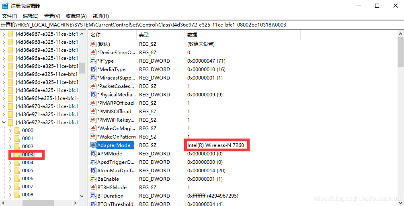Click the icon next to *PhysicalMedia... entry
Viewport: 404px width, 206px height.
pyautogui.click(x=93, y=94)
